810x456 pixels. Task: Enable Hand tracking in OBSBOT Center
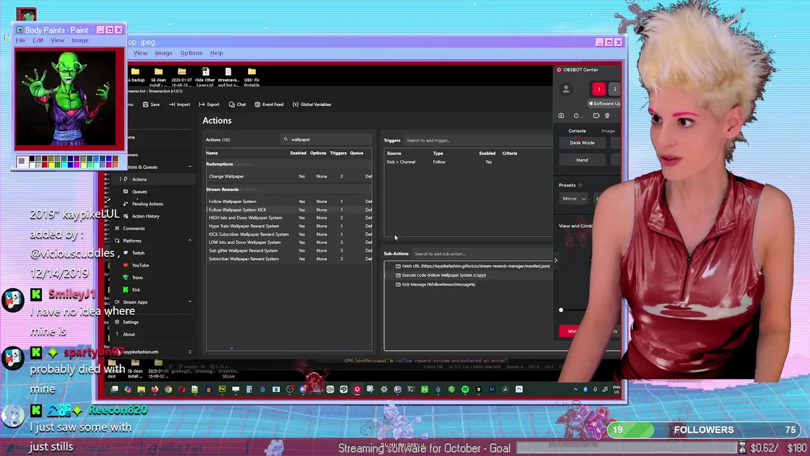(582, 160)
